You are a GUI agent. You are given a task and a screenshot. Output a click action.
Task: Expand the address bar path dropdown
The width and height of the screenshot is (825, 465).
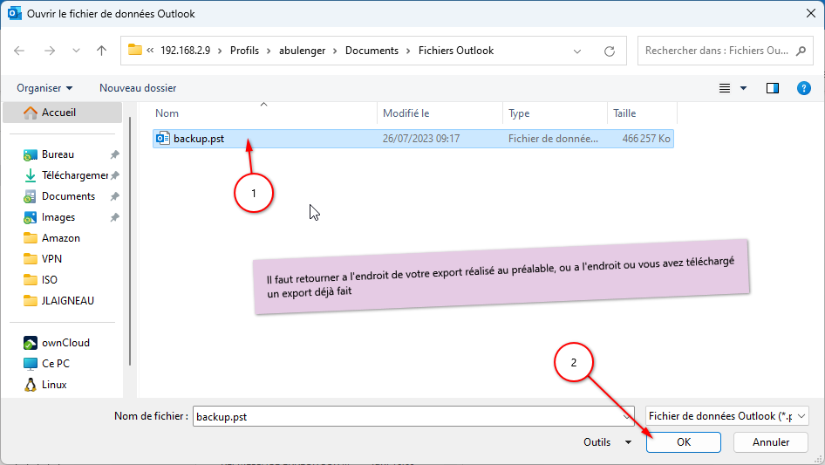[577, 51]
